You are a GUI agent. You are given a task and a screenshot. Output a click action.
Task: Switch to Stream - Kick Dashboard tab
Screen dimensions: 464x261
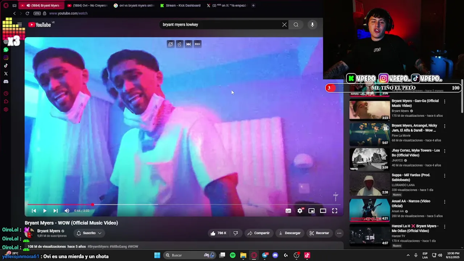180,5
